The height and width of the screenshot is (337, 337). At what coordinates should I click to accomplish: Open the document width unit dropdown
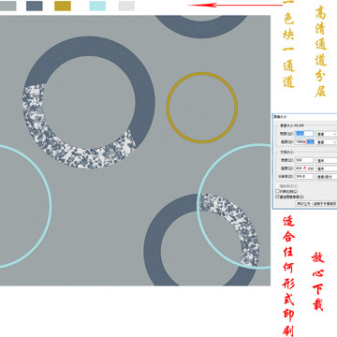327,160
